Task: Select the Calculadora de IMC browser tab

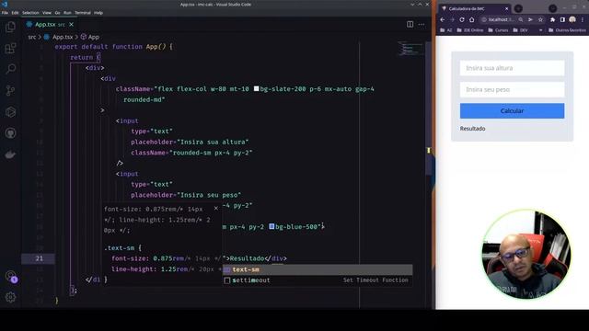Action: 475,8
